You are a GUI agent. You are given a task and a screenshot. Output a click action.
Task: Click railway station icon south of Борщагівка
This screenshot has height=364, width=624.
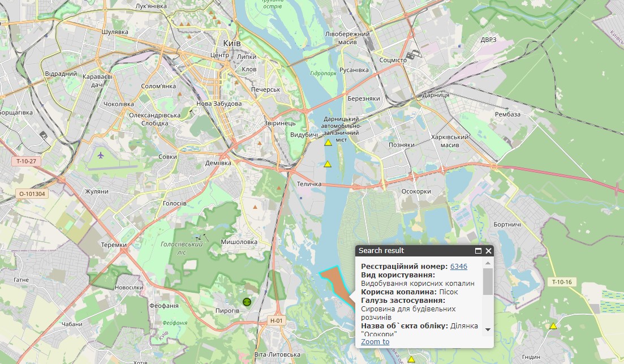click(x=44, y=135)
